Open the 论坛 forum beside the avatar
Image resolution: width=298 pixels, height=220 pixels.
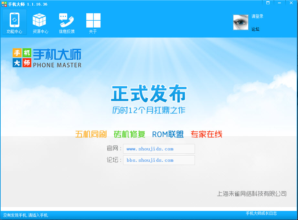click(x=255, y=29)
